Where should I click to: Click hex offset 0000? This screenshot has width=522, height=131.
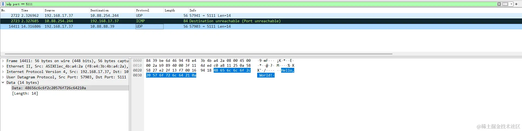(x=137, y=61)
